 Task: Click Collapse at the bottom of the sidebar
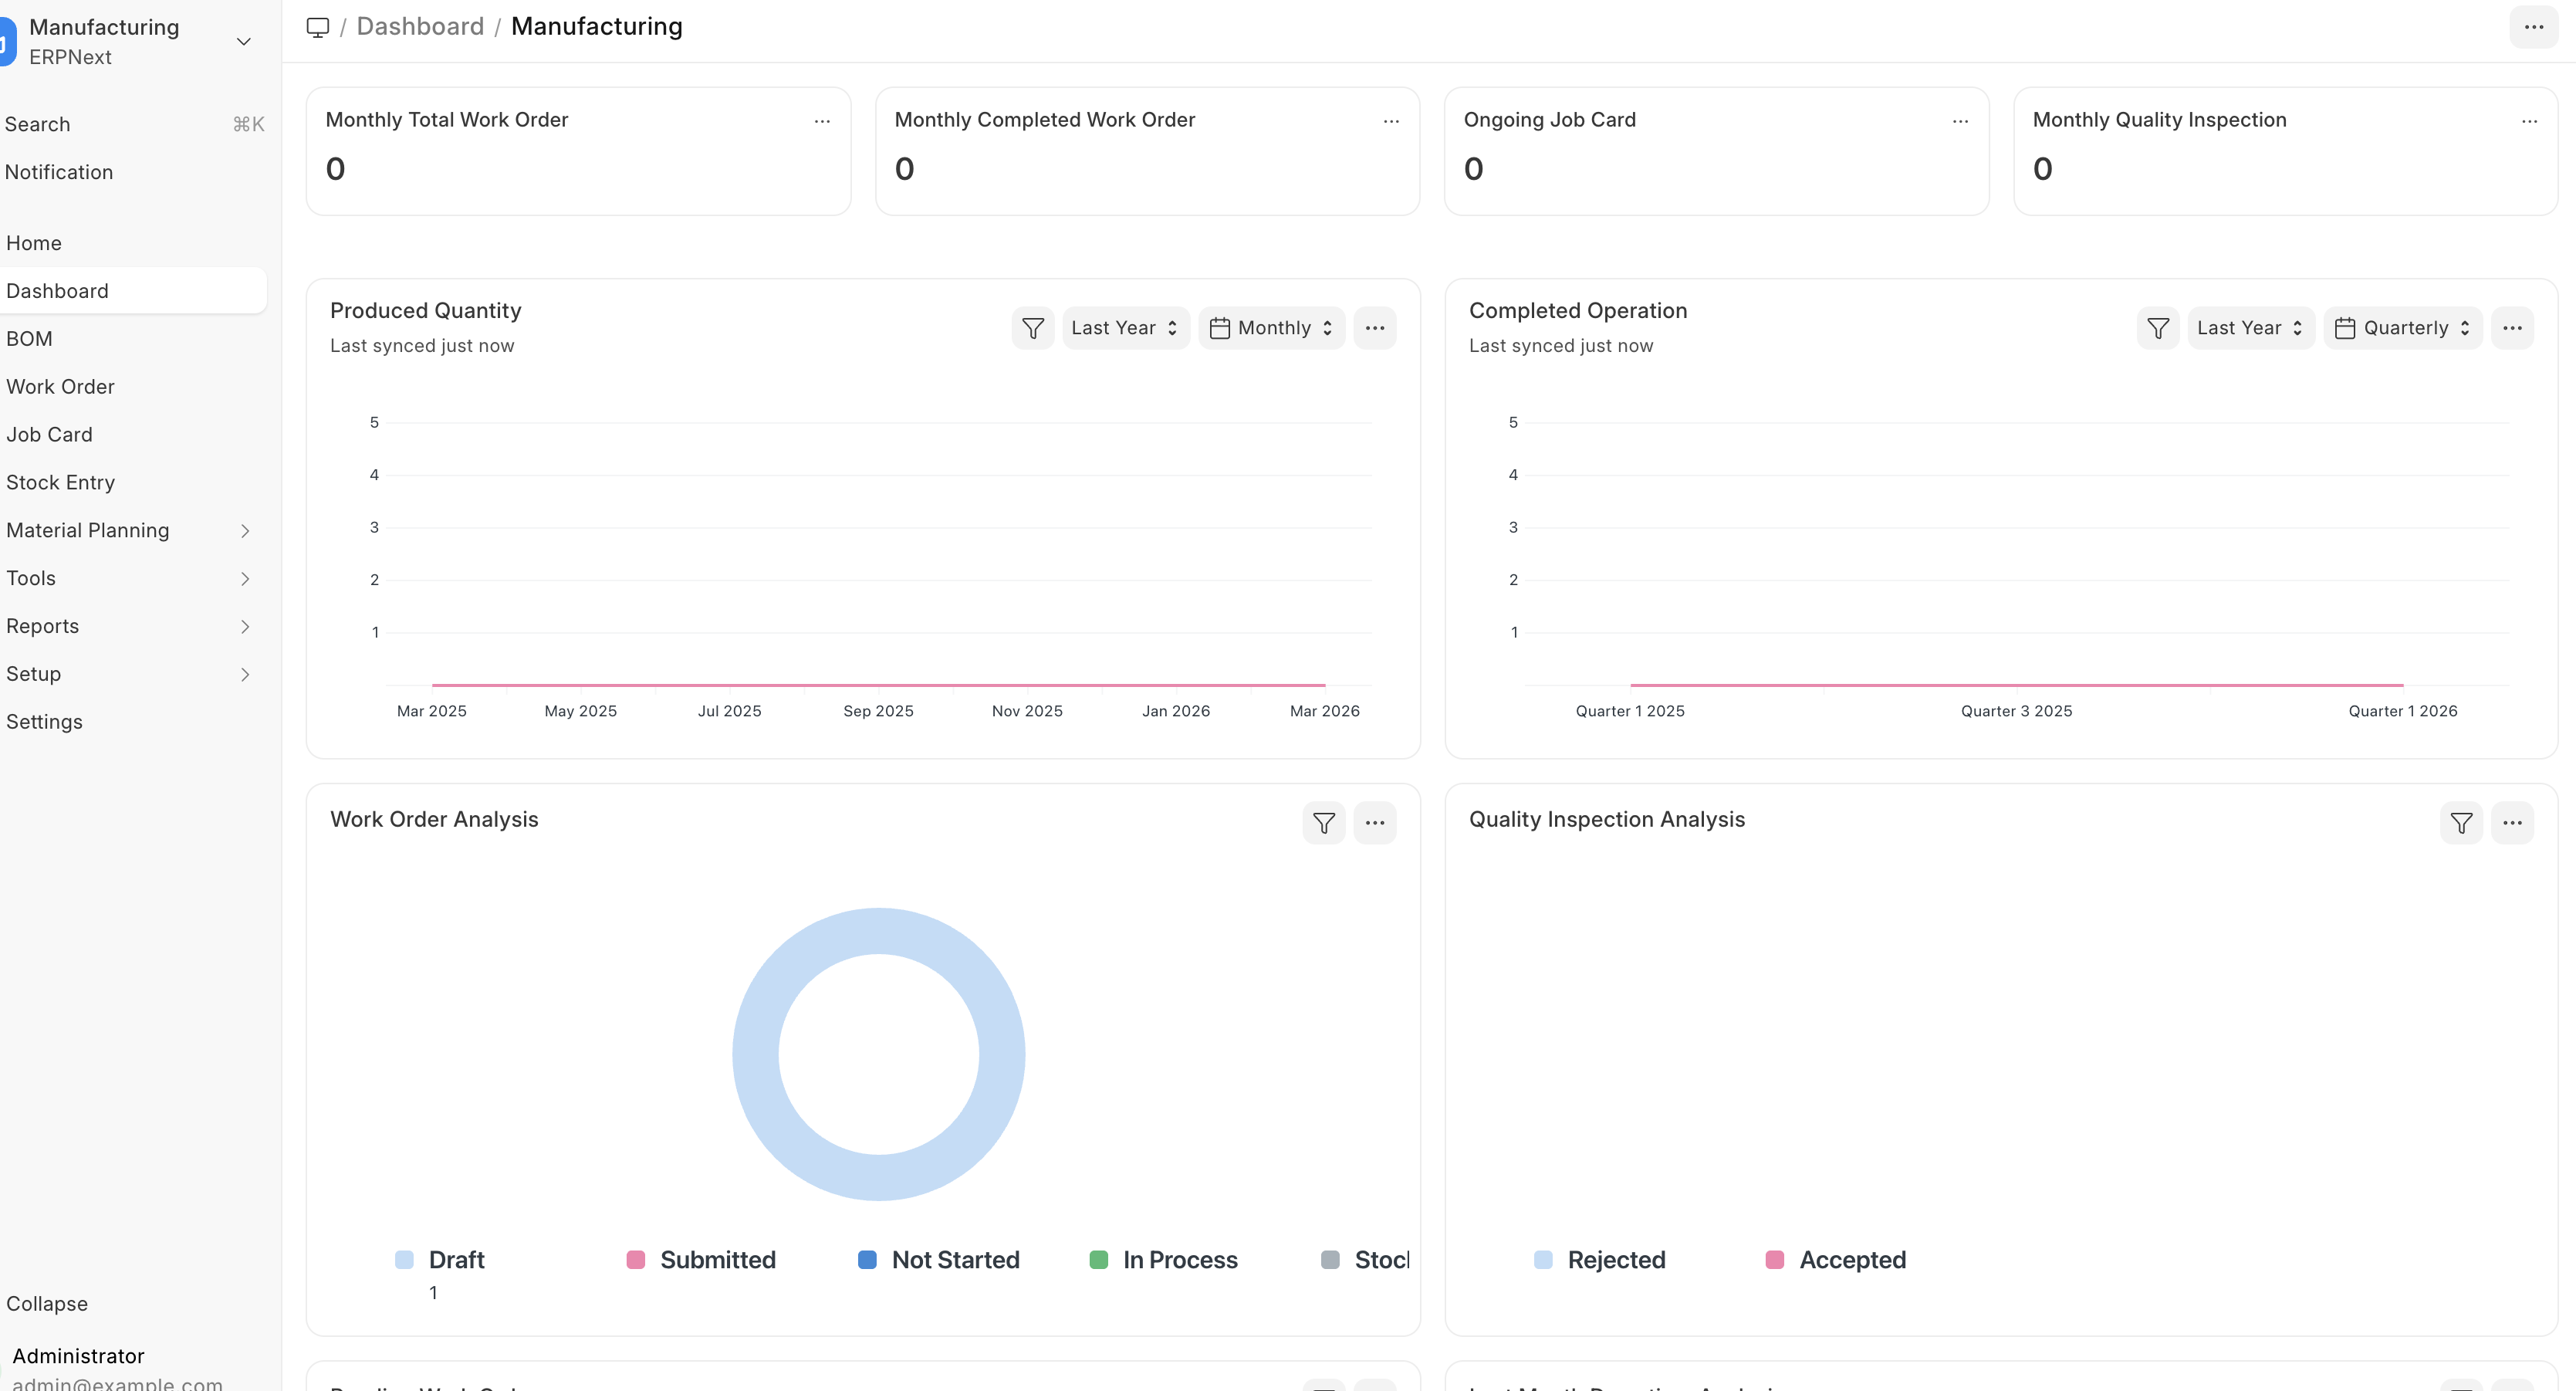coord(47,1303)
